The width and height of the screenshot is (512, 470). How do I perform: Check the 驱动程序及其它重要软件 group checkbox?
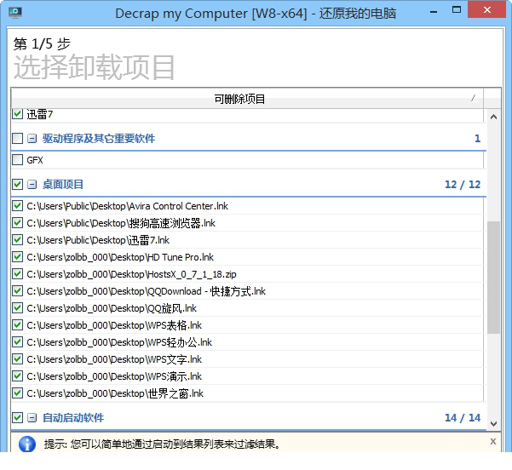pyautogui.click(x=17, y=139)
